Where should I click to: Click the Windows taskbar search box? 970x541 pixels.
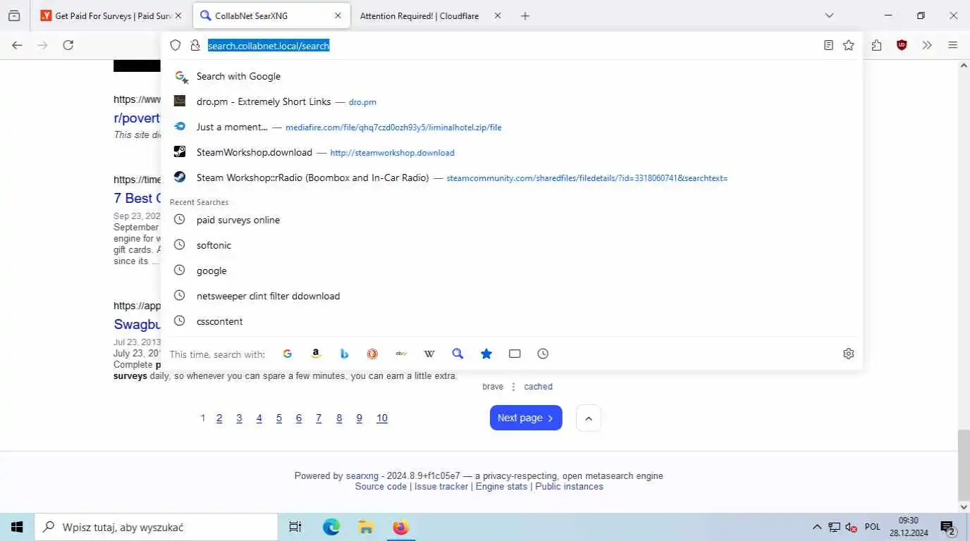coord(156,527)
